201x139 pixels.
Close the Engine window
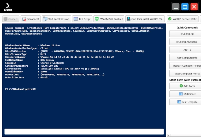194,7
